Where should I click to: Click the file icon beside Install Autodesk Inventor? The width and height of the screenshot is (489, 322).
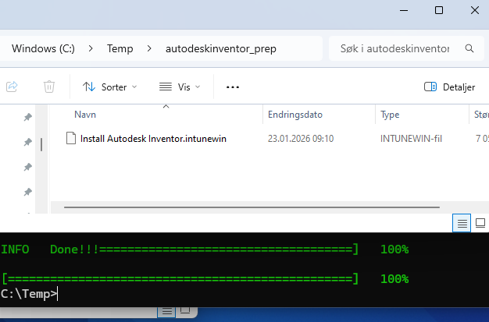(x=72, y=138)
